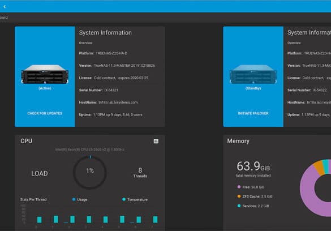
Task: Click the Usage legend dot
Action: coord(74,199)
